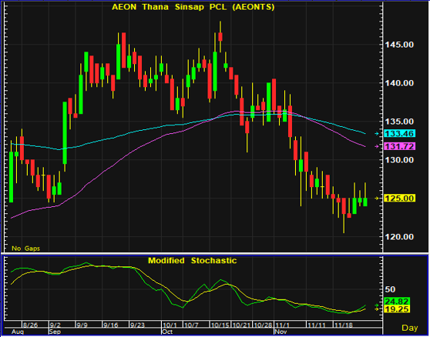This screenshot has width=430, height=337.
Task: Click the yellow 19.25 stochastic value label
Action: [x=397, y=309]
